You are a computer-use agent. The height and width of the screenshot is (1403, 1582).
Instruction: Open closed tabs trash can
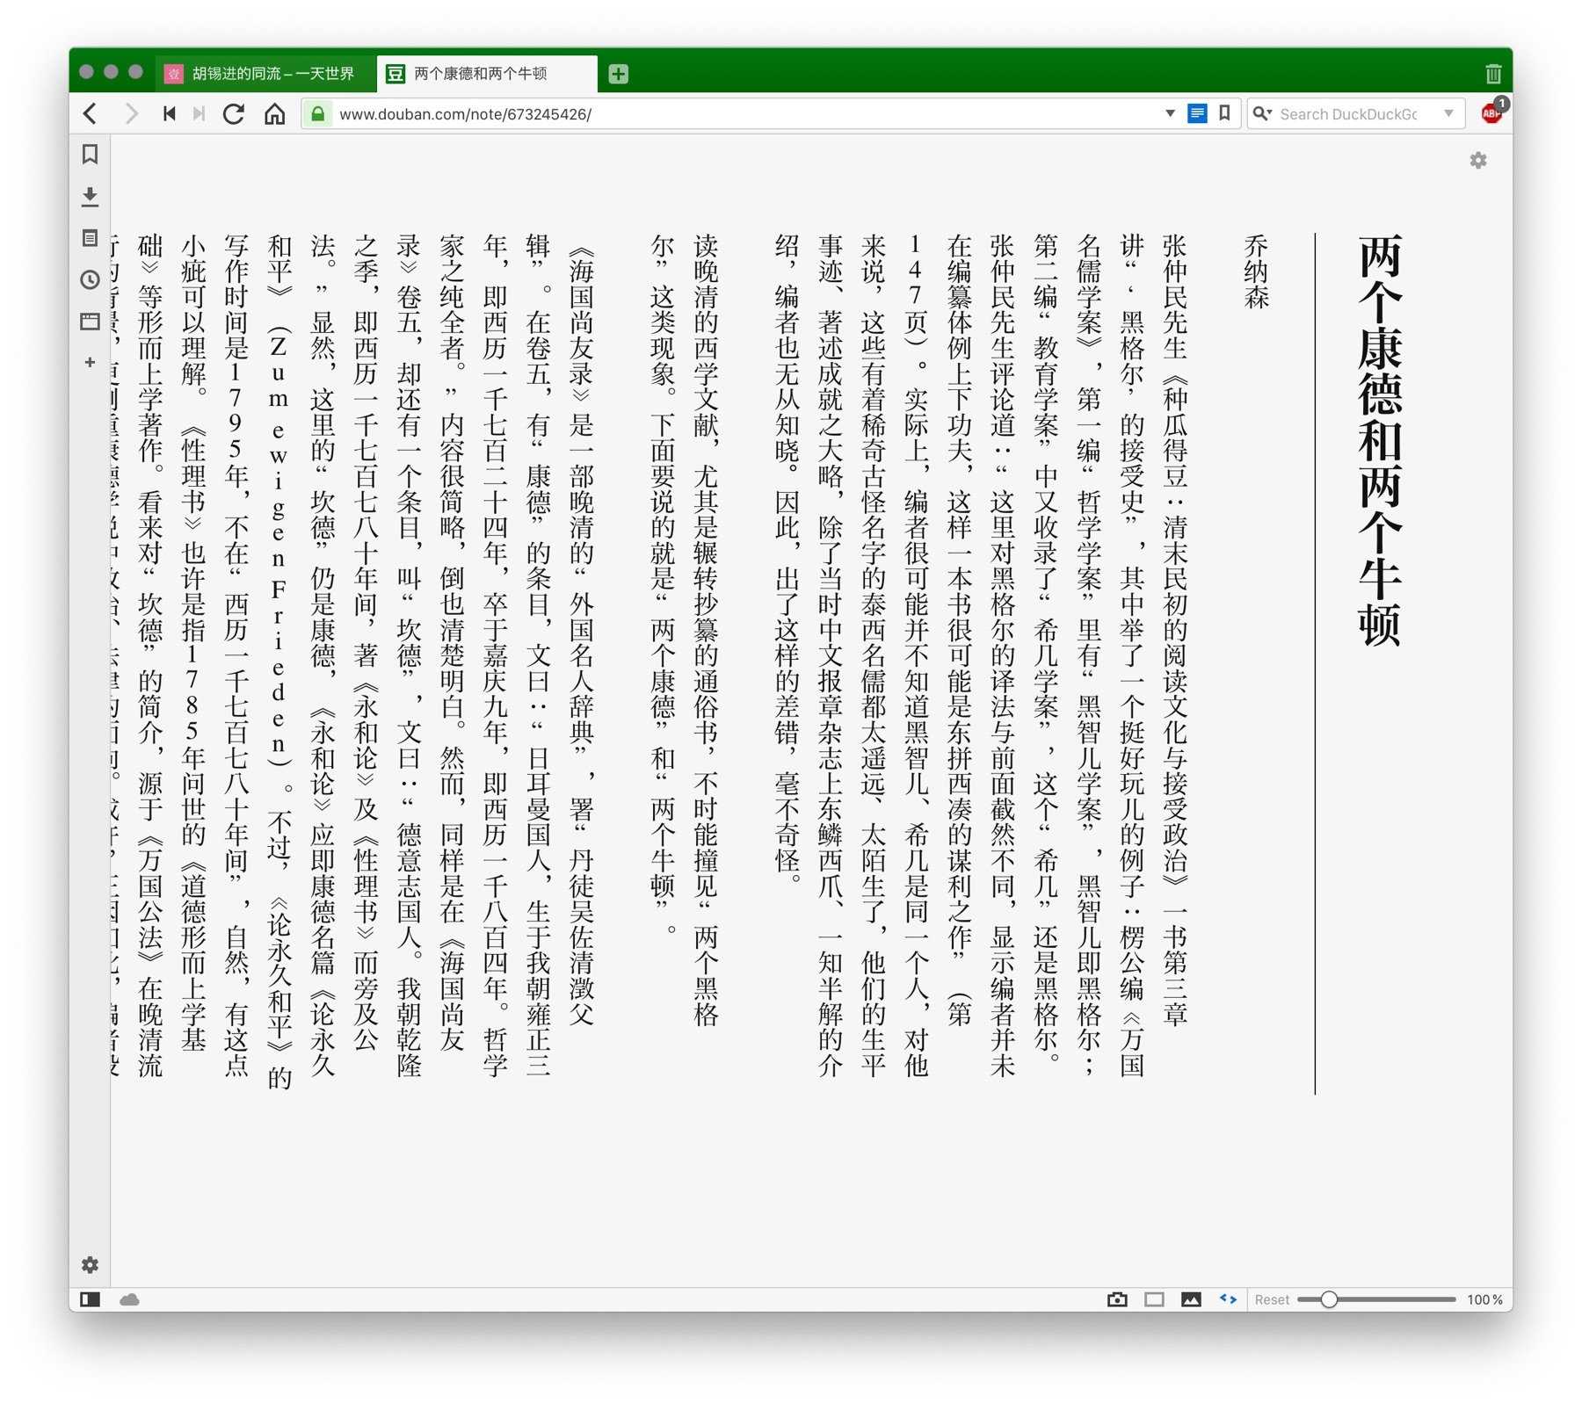[1493, 74]
